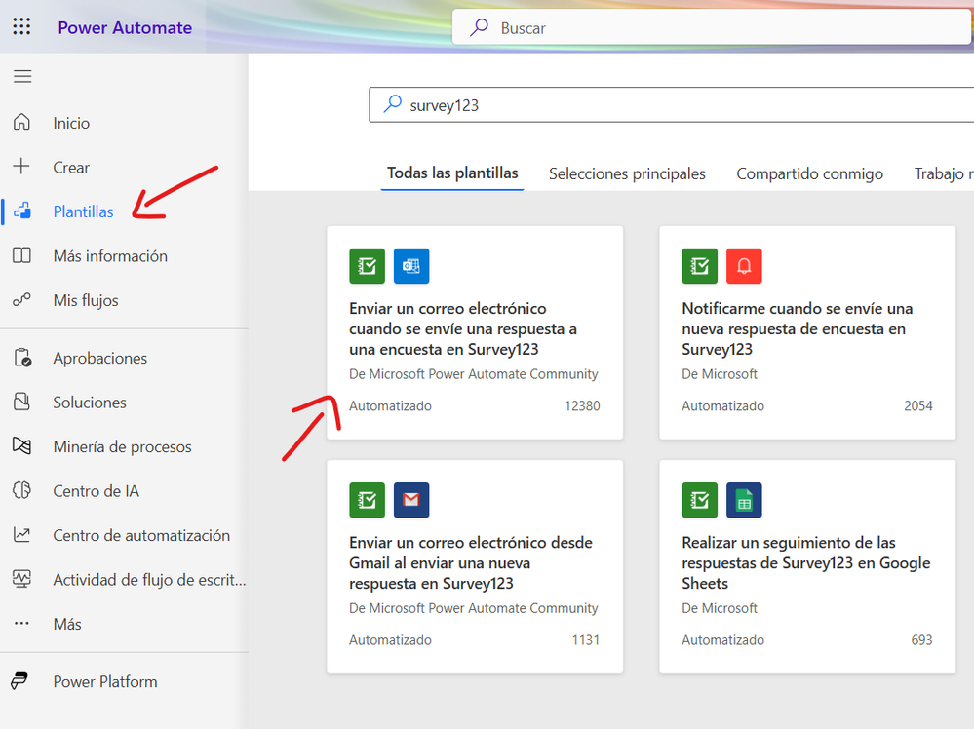Click the purple magnifier in Buscar bar

point(479,27)
